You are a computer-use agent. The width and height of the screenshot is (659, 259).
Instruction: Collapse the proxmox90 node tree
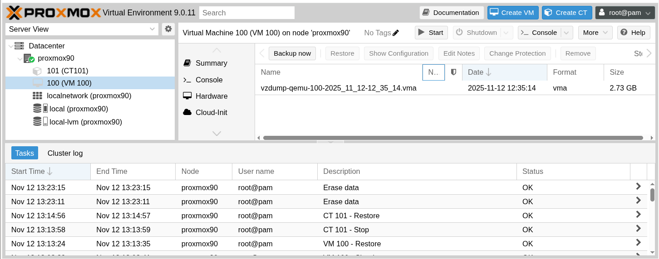(x=20, y=58)
